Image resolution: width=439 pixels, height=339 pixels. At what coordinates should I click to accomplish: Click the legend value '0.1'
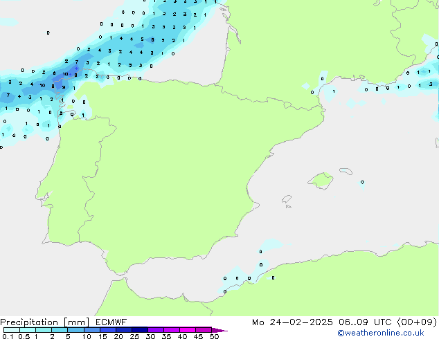point(8,336)
